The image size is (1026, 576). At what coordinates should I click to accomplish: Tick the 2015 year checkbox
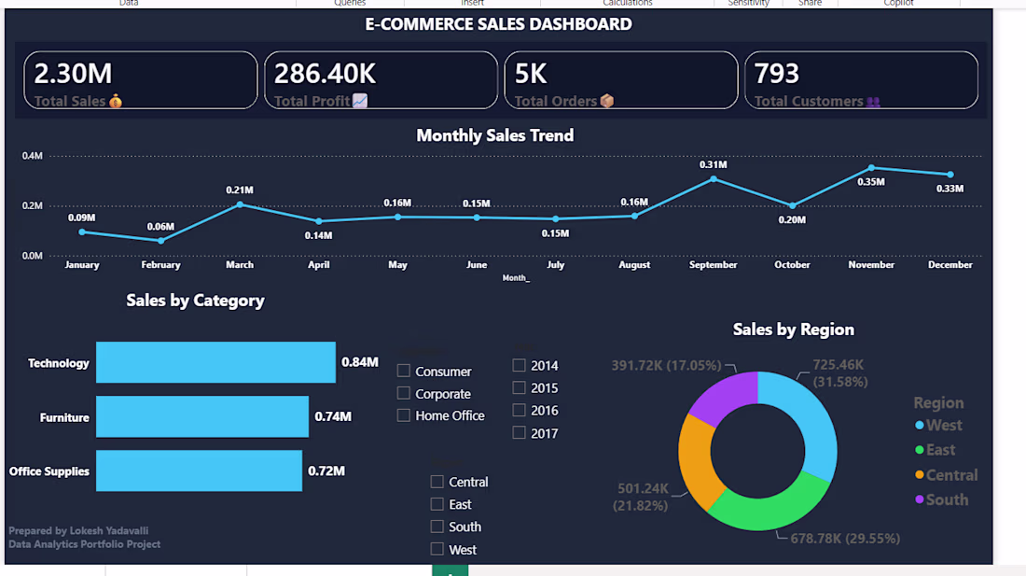[x=519, y=387]
